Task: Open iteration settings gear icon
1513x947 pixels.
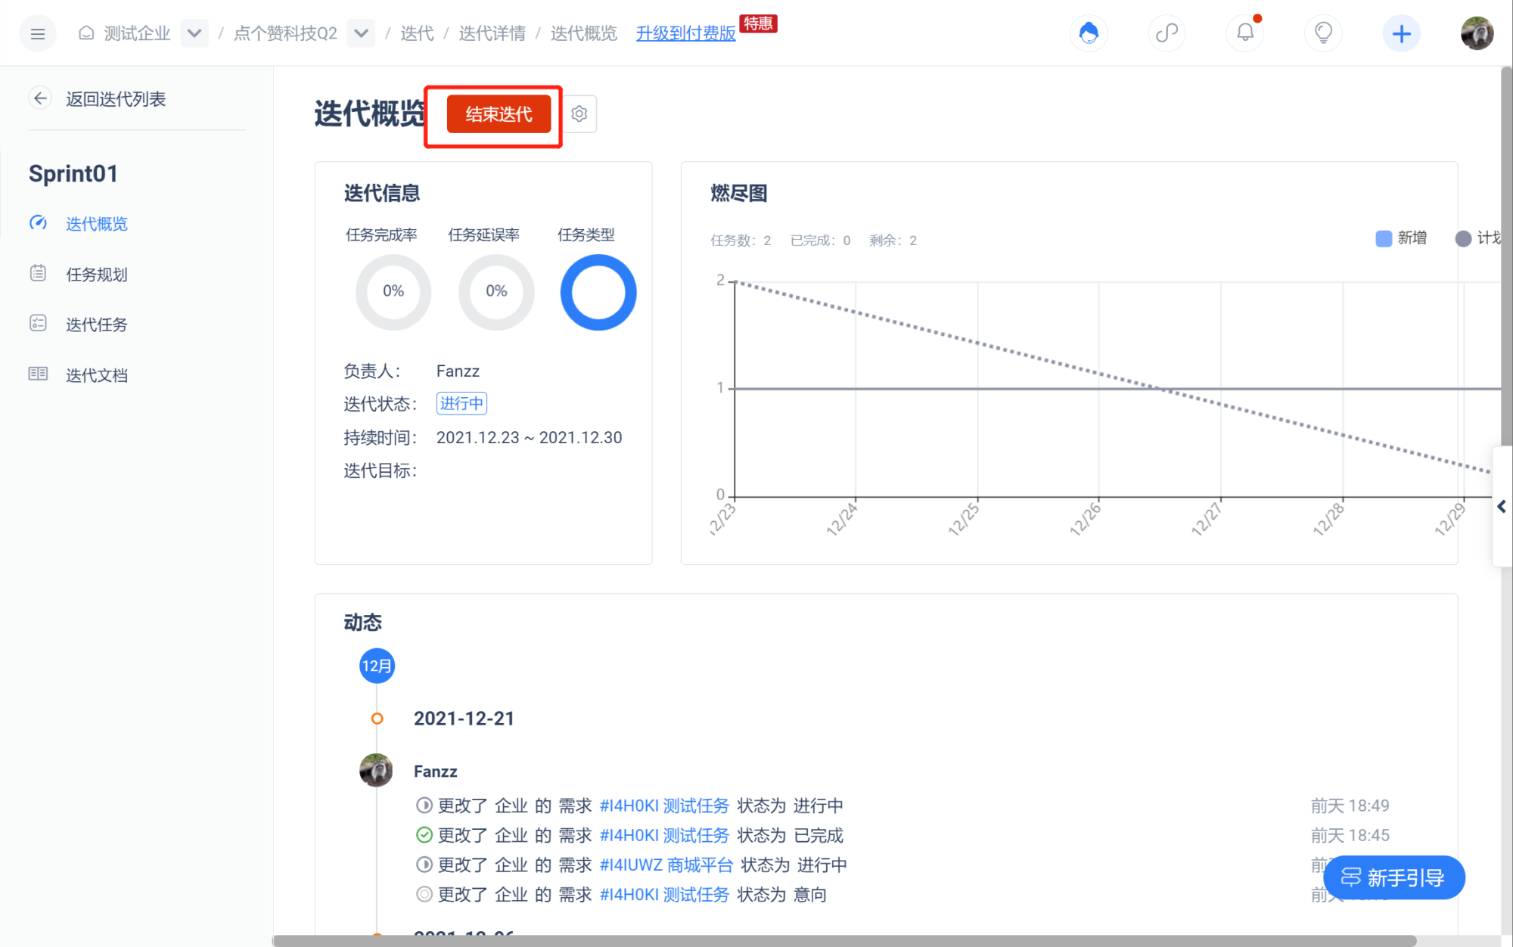Action: (579, 114)
